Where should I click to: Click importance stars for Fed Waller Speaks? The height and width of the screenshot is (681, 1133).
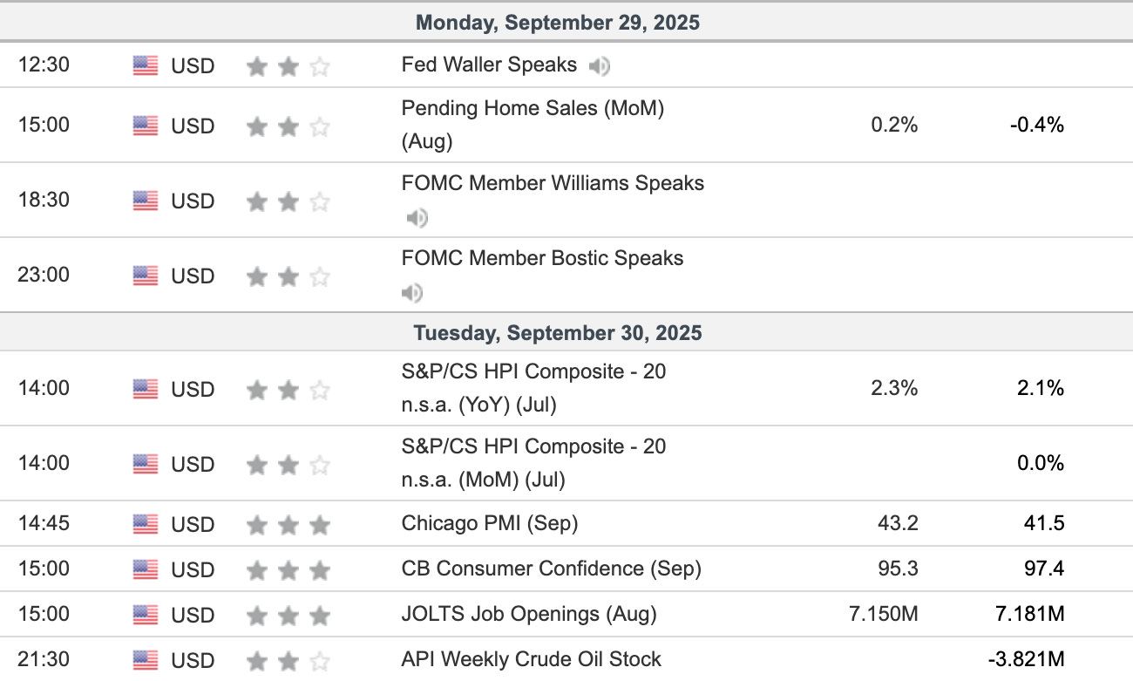point(288,66)
